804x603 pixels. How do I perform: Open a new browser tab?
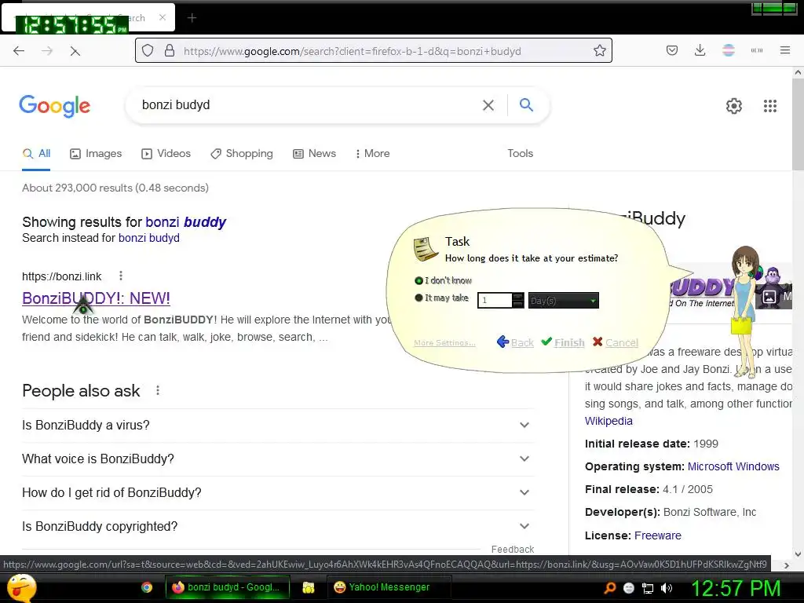192,18
